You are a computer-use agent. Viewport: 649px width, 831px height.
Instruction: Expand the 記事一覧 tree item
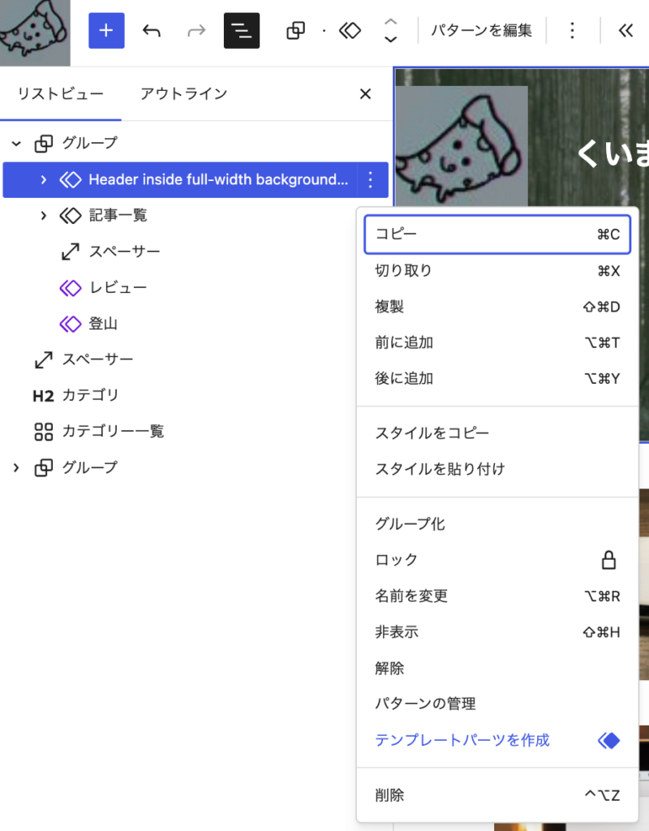click(x=44, y=216)
